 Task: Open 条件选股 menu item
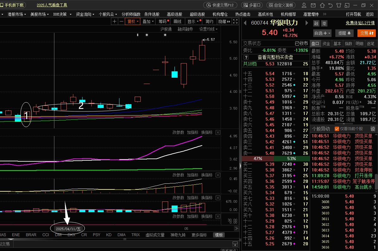[x=152, y=14]
